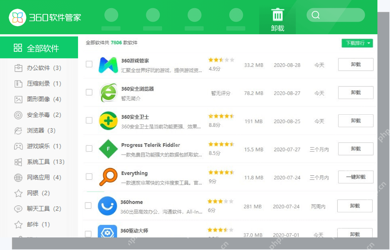Tick the checkbox for Progress Telerik Fiddler
The height and width of the screenshot is (250, 390).
(89, 148)
